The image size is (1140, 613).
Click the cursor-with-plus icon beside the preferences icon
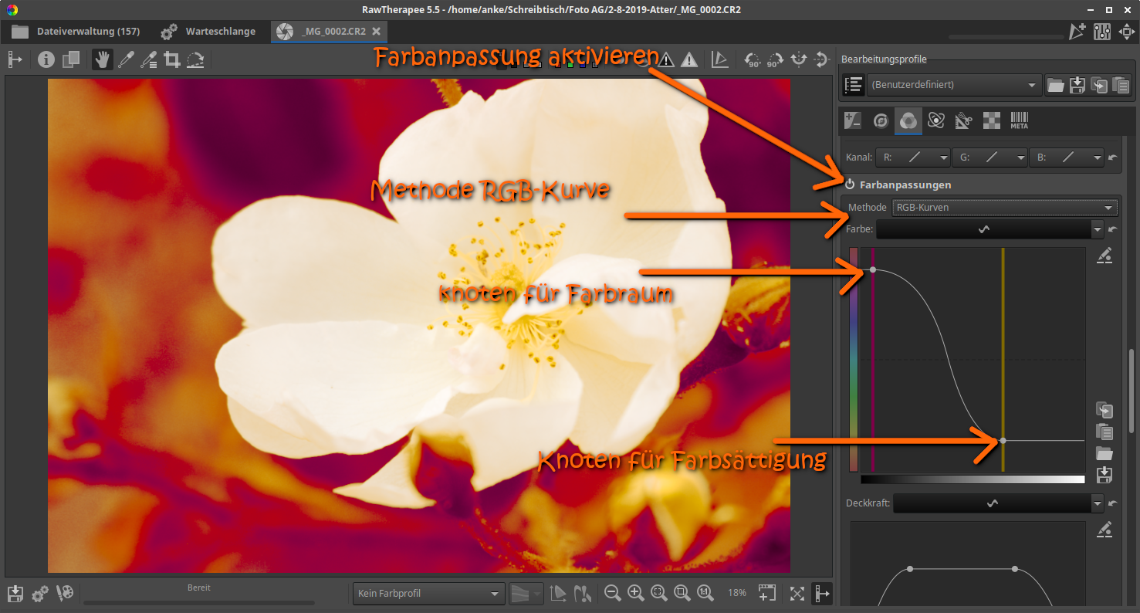1077,32
